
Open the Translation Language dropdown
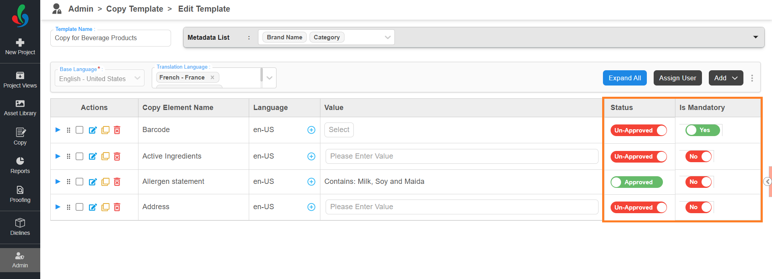[269, 78]
